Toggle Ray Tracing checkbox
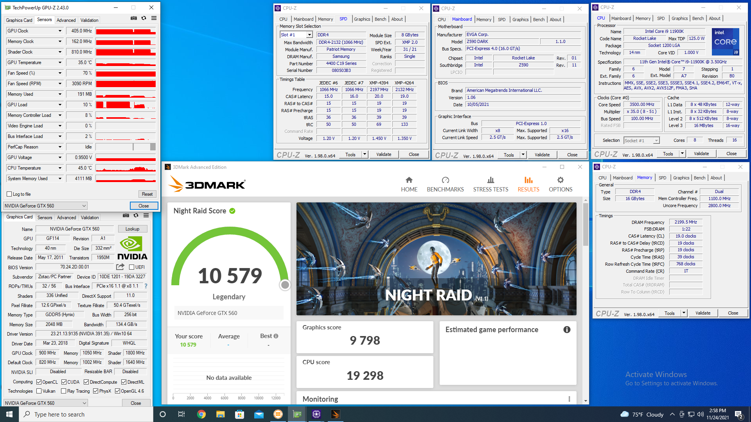This screenshot has width=751, height=422. [x=64, y=391]
